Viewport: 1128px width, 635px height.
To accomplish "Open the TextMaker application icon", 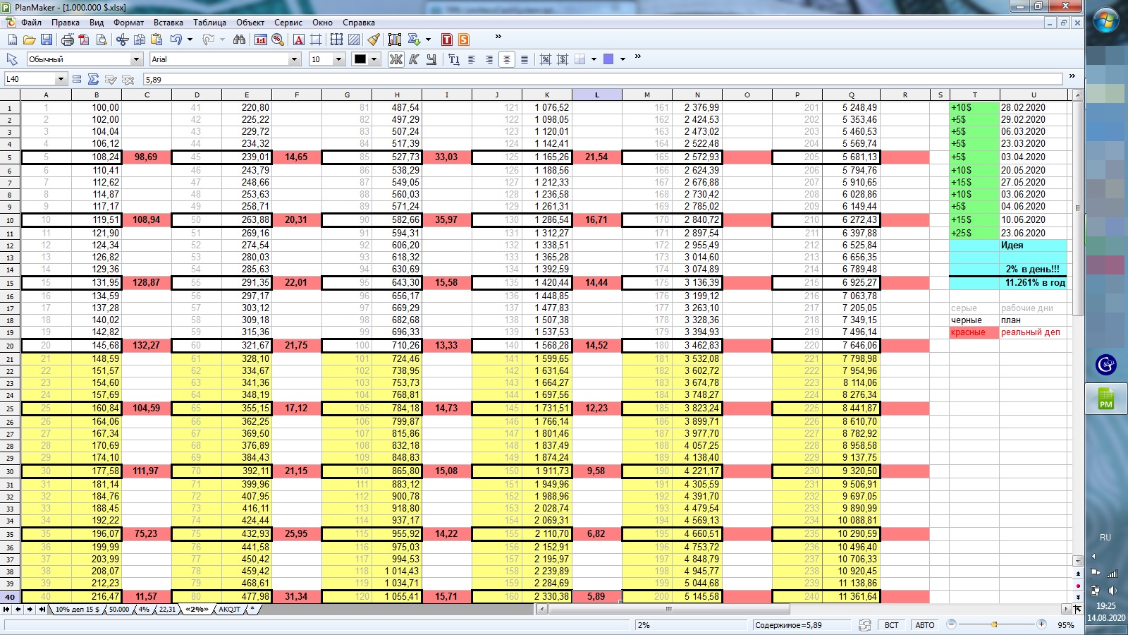I will coord(446,40).
